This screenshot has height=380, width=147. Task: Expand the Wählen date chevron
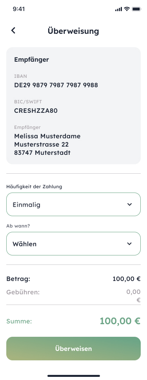(130, 244)
